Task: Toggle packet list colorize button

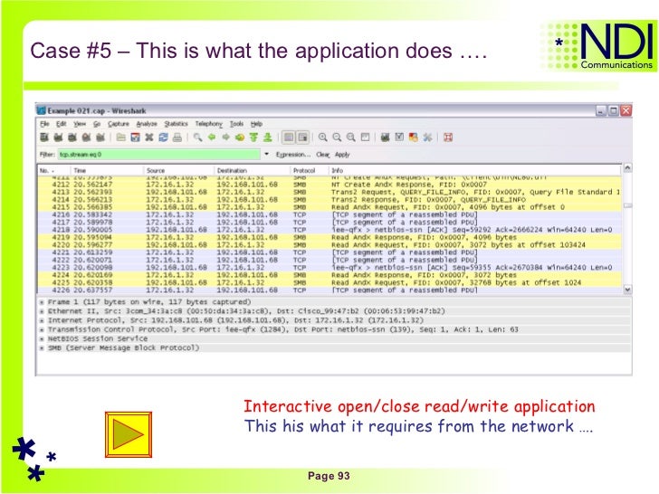Action: tap(289, 138)
